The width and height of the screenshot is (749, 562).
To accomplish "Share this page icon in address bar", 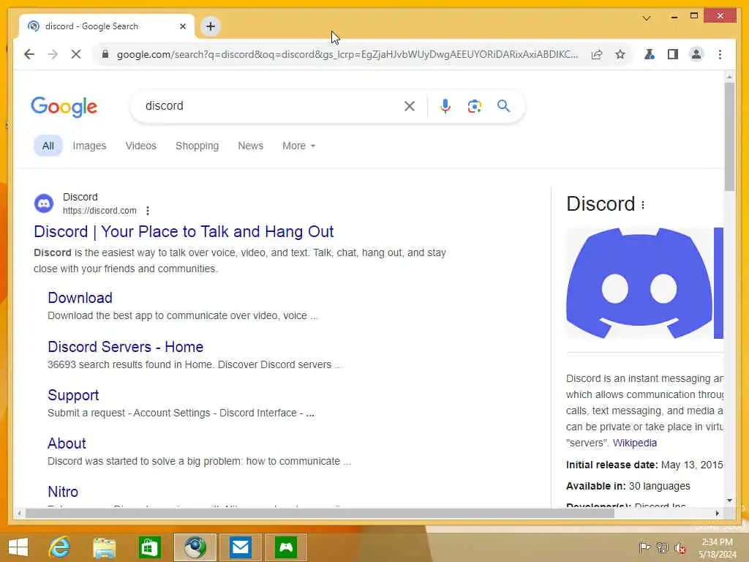I will coord(597,54).
